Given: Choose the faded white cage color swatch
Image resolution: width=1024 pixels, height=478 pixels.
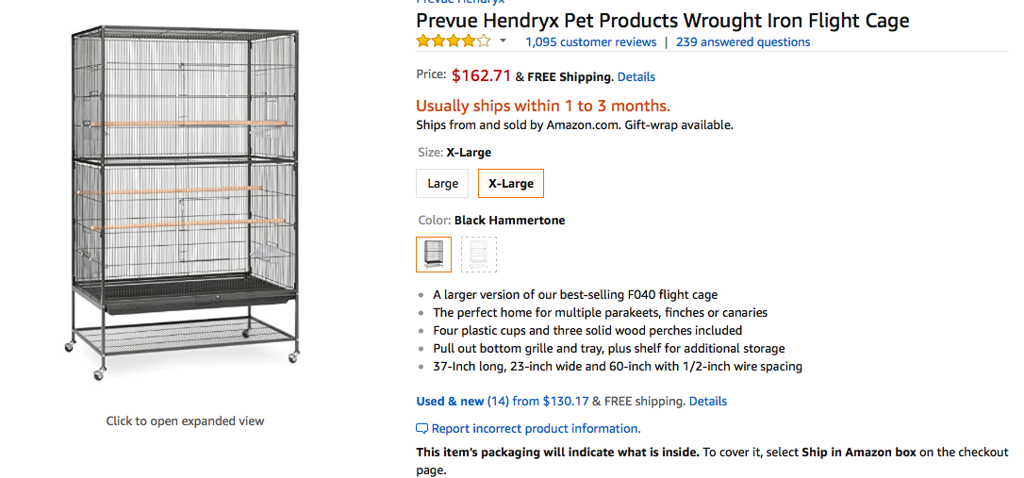Looking at the screenshot, I should [479, 254].
